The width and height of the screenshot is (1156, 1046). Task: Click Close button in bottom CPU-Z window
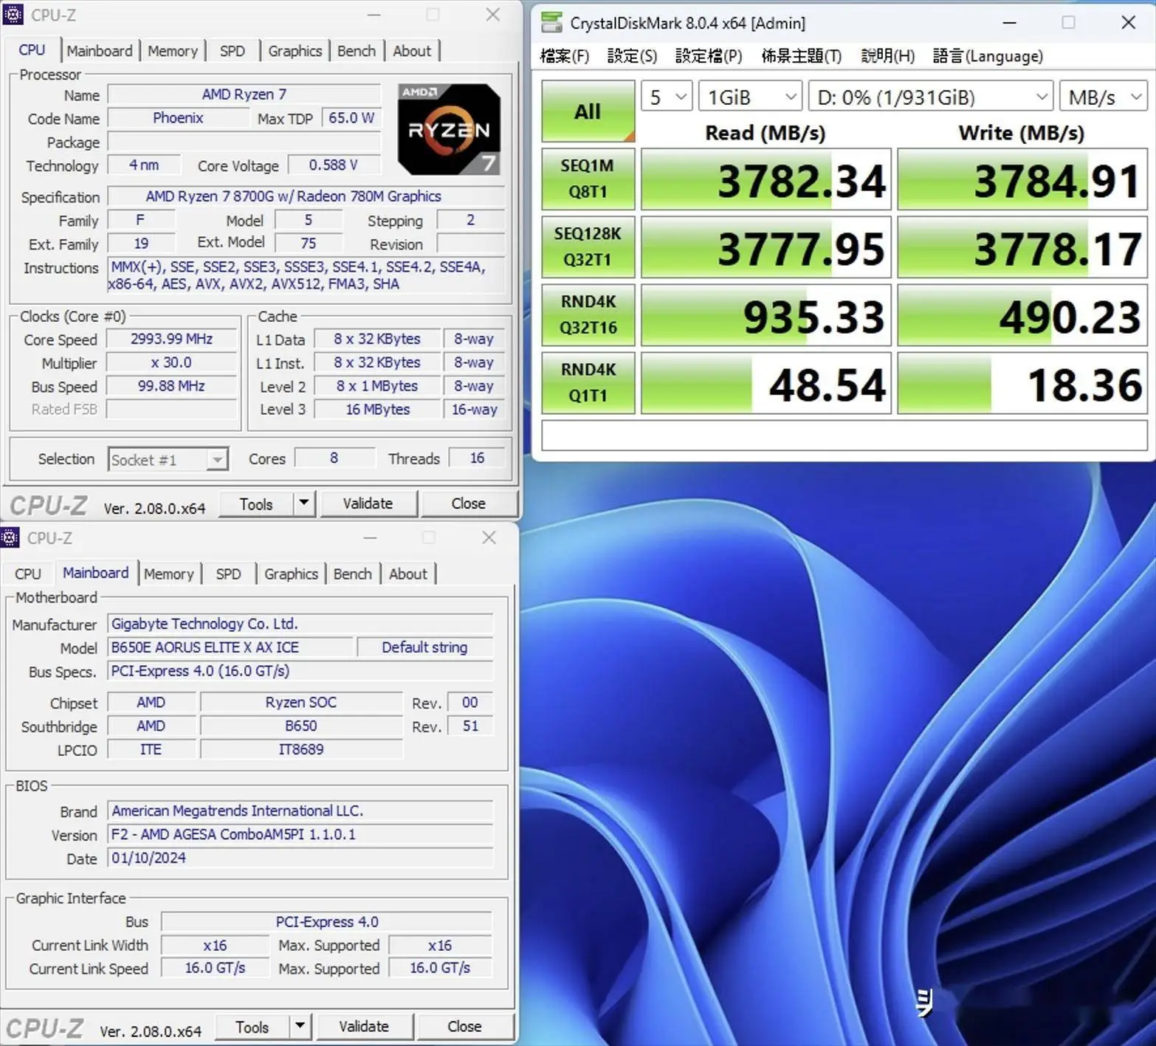pos(464,1026)
